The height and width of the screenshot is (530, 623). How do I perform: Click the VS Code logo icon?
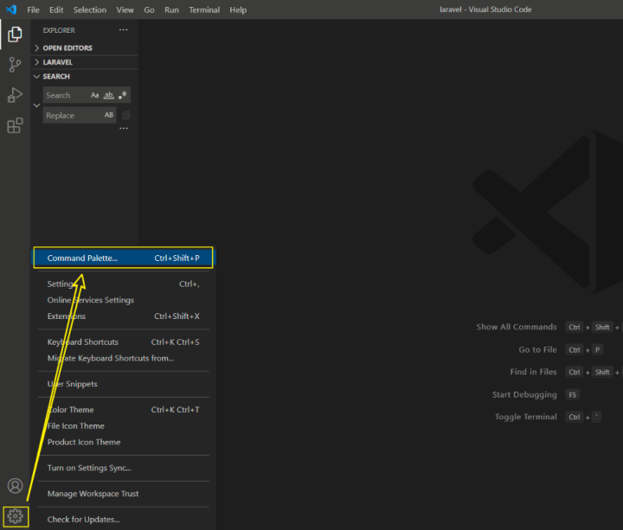pyautogui.click(x=11, y=10)
